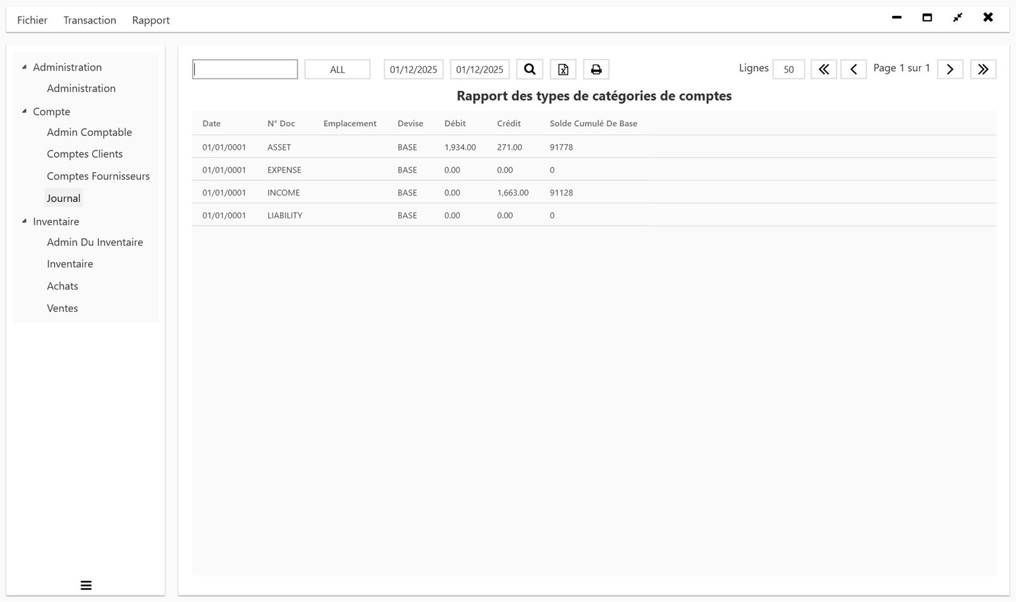Screen dimensions: 1016x602
Task: Click the search magnifier icon
Action: [x=530, y=69]
